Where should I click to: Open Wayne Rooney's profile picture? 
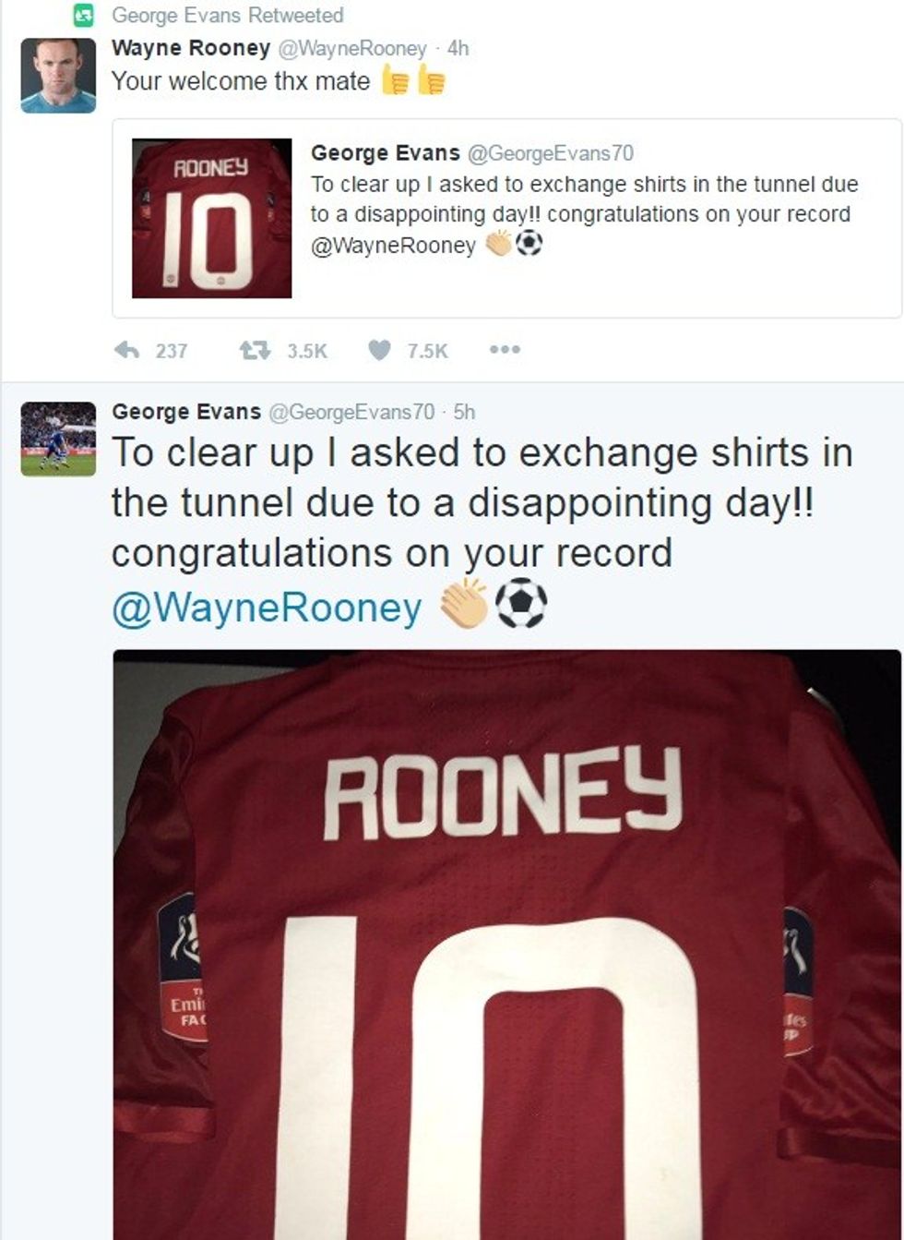[x=58, y=76]
